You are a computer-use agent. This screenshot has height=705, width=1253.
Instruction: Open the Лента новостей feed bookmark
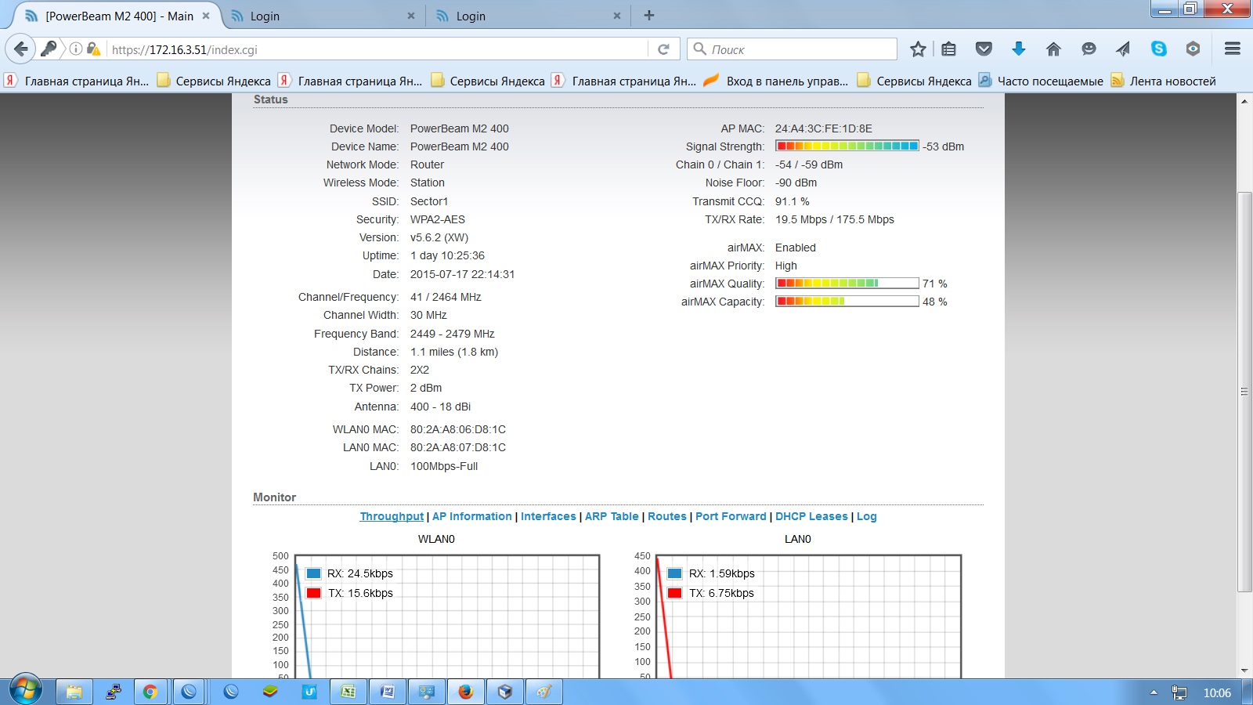1164,81
